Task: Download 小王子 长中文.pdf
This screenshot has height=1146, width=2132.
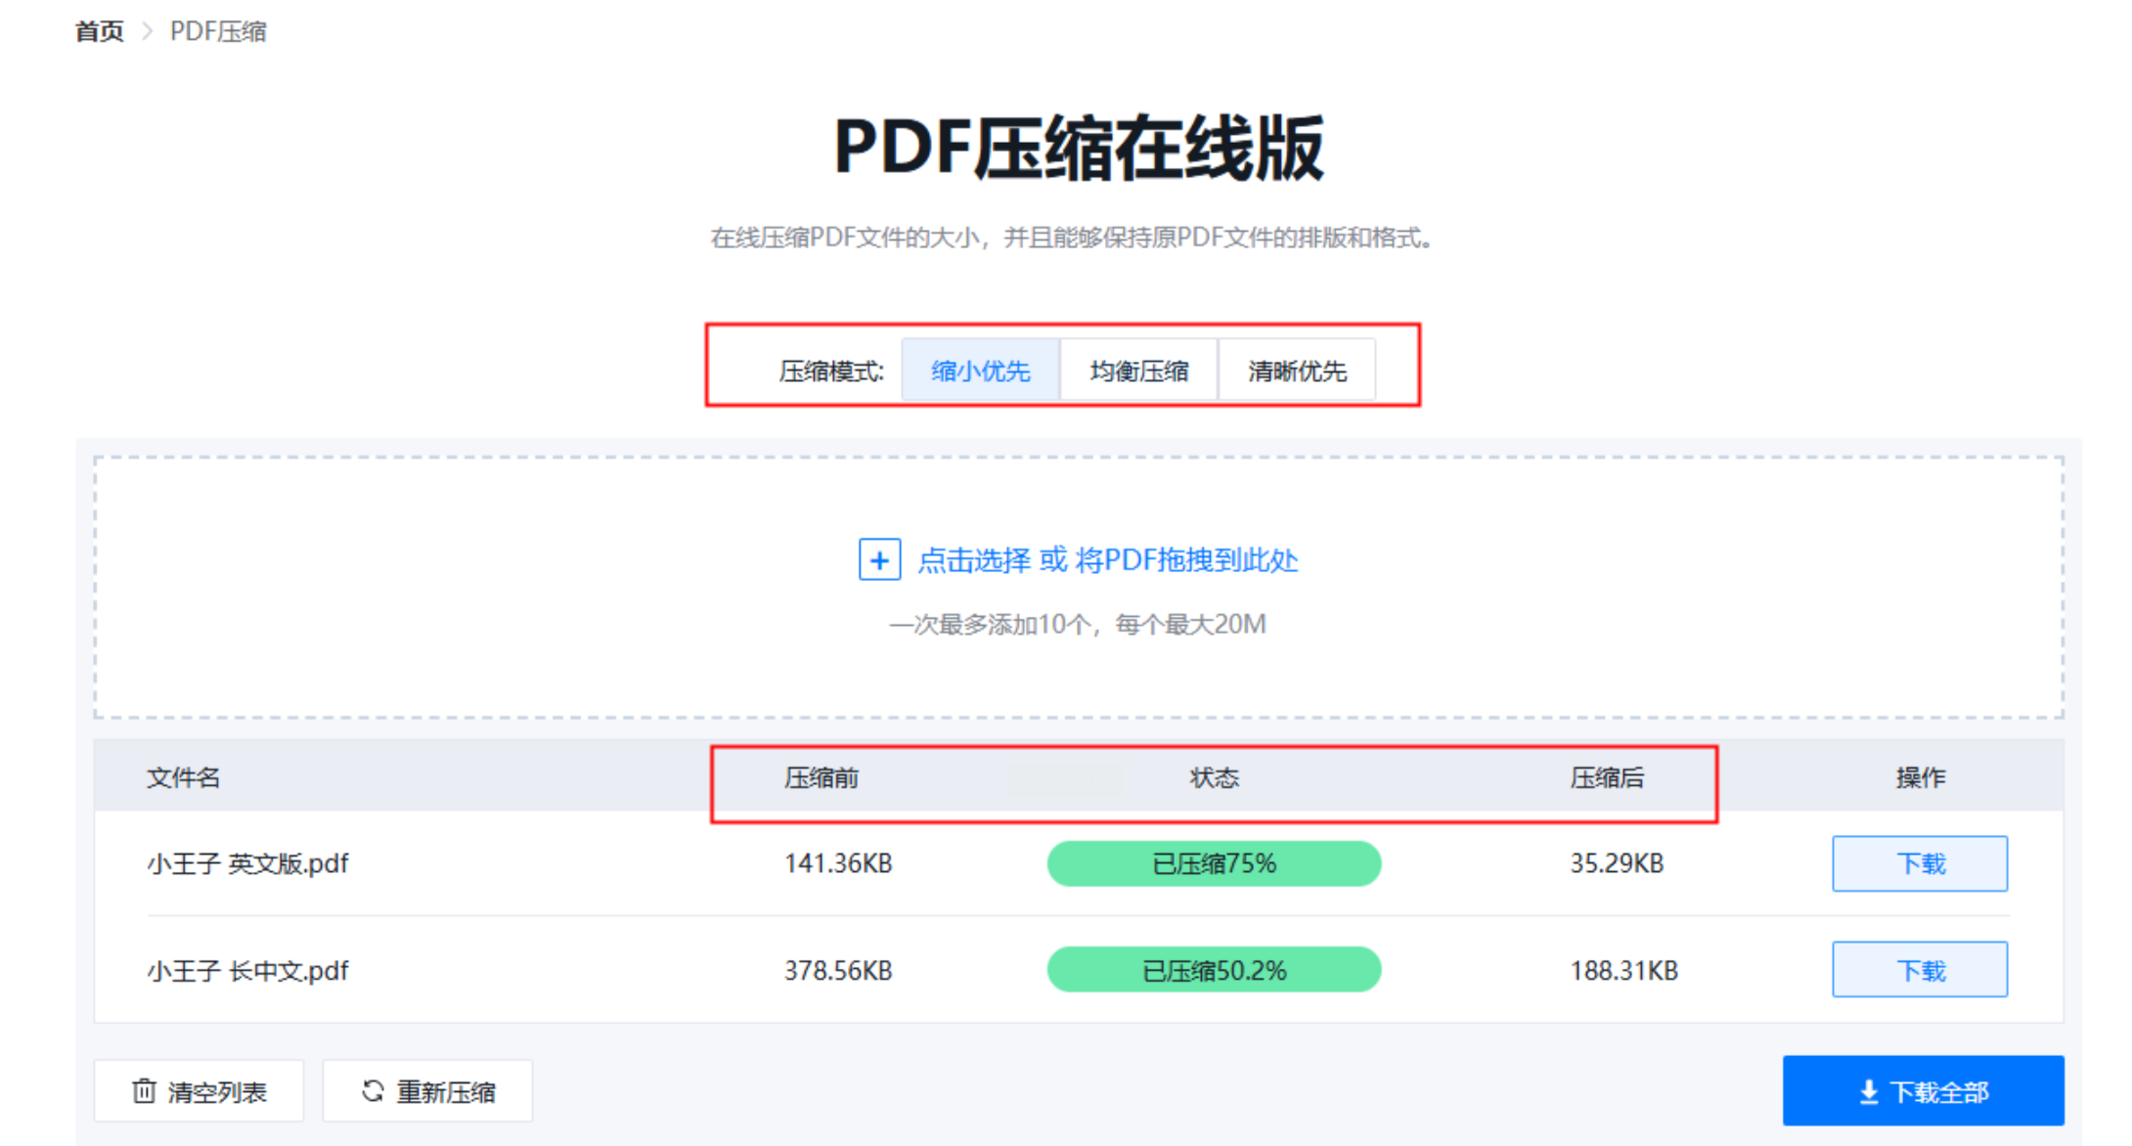Action: click(x=1919, y=970)
